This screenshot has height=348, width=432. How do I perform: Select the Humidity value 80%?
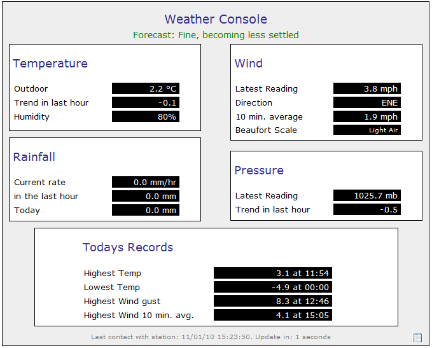(146, 116)
